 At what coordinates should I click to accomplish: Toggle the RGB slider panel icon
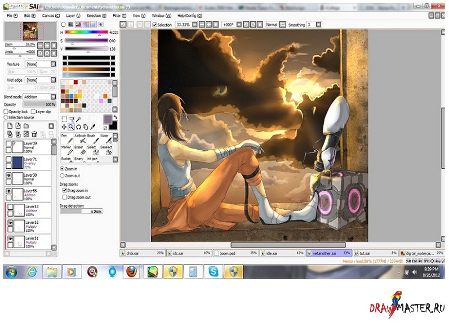point(71,25)
